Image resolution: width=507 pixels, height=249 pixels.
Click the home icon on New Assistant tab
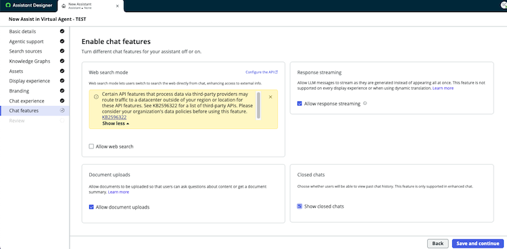click(64, 6)
